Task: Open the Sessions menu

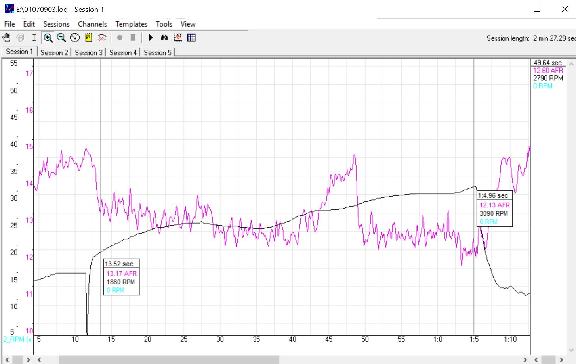Action: point(56,24)
